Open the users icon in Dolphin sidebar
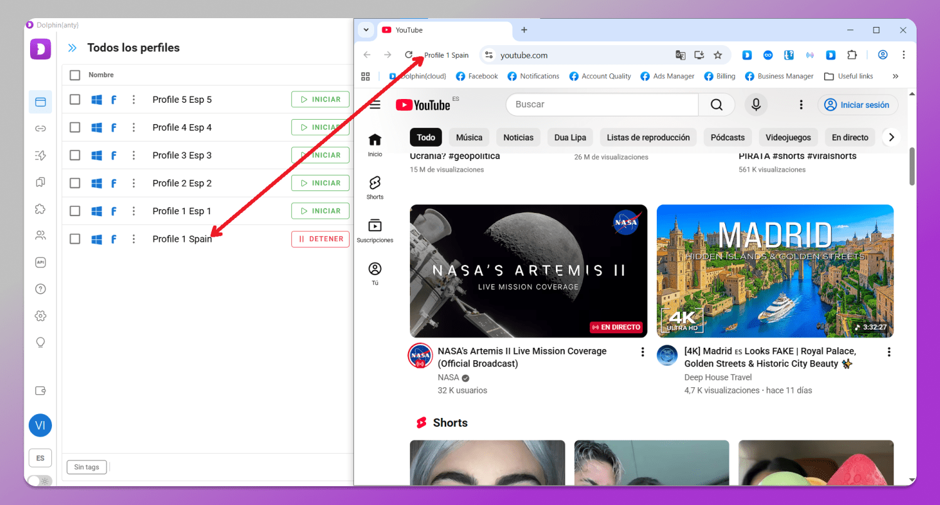940x505 pixels. pyautogui.click(x=41, y=236)
